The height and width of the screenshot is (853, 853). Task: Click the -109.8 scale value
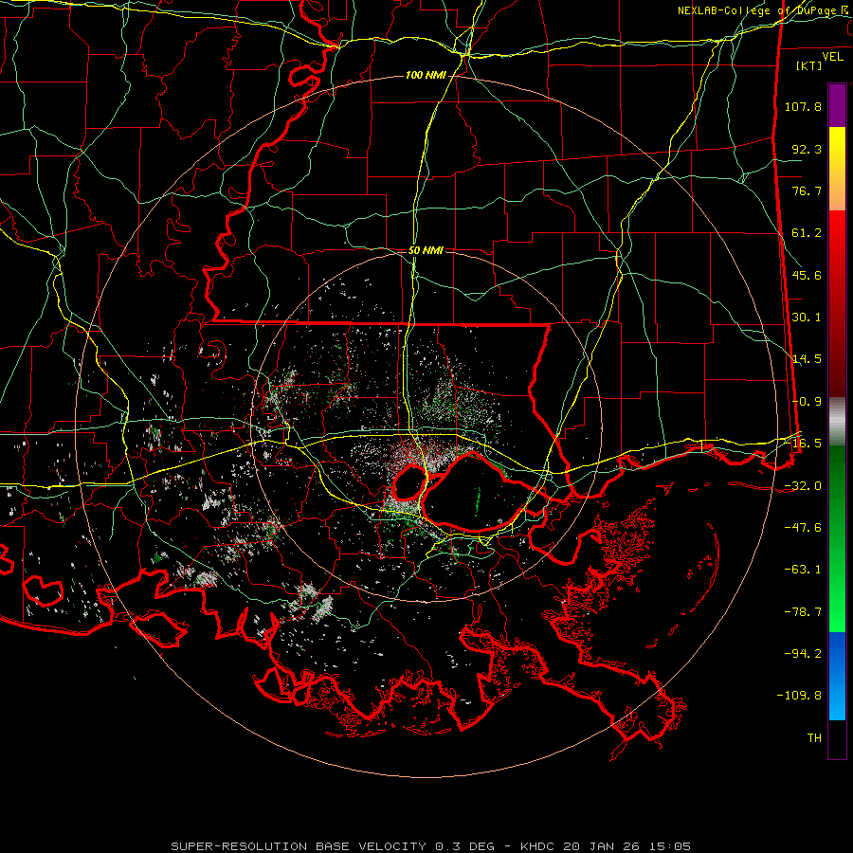[799, 696]
